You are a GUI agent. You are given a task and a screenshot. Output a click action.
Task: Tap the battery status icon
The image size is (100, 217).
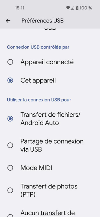[x=77, y=8]
